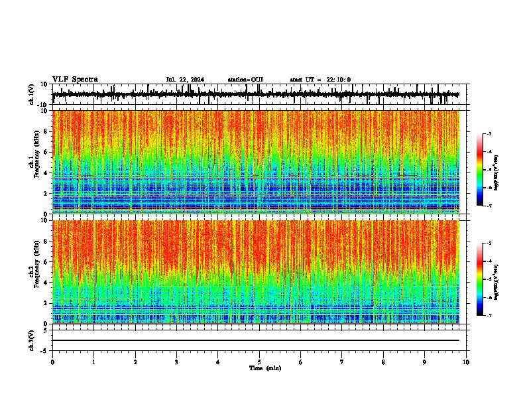525x406 pixels.
Task: Click the flat ch.3 voltage trace line
Action: click(256, 340)
